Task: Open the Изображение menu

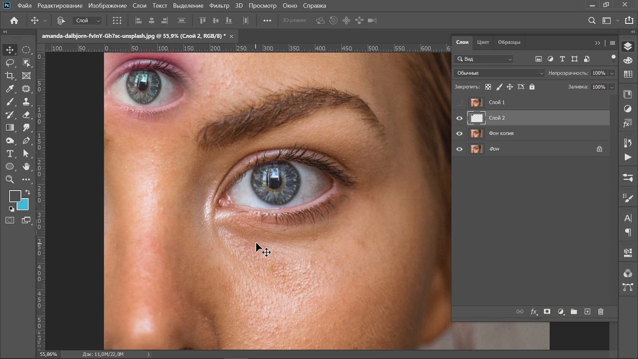Action: 108,5
